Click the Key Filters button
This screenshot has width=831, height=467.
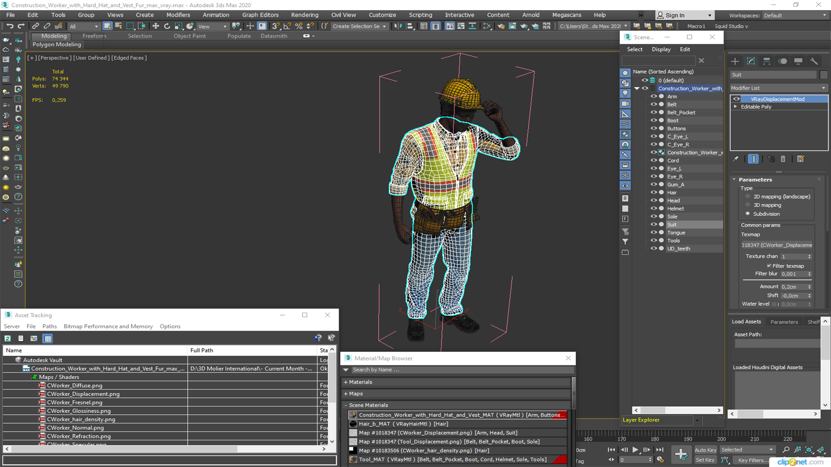753,460
